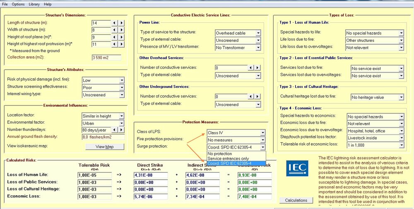
Task: Click Economic Loss direct strike value 5,74E-06
Action: tap(151, 197)
